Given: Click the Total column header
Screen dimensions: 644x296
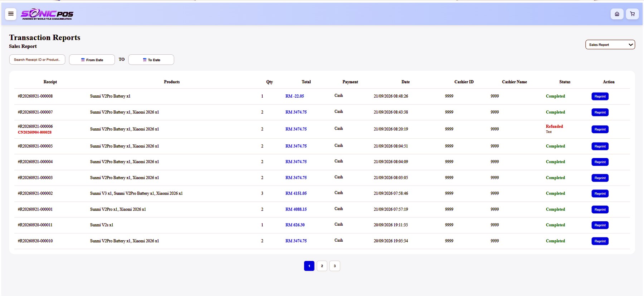Looking at the screenshot, I should coord(306,82).
